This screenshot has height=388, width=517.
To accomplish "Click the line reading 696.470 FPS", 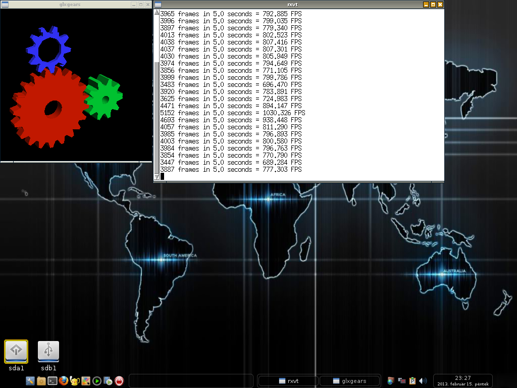I will [231, 84].
